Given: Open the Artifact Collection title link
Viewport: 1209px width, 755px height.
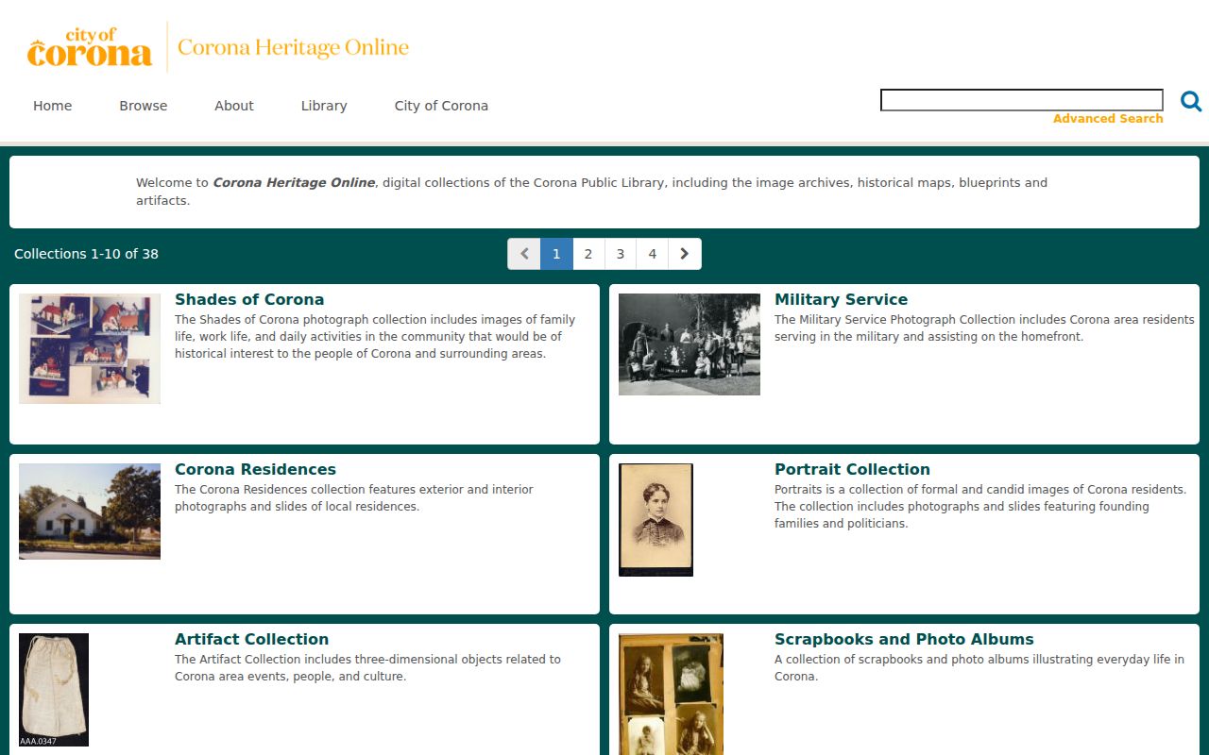Looking at the screenshot, I should pos(251,639).
